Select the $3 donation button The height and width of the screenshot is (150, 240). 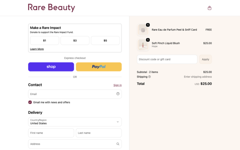coord(75,41)
